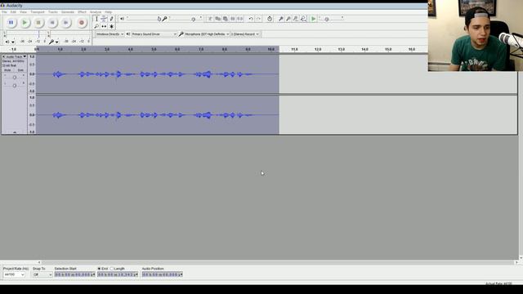
Task: Click the Audio Position time field
Action: point(162,274)
